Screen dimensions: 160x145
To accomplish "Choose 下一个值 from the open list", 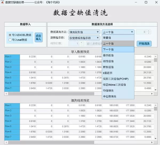I will tap(118, 49).
